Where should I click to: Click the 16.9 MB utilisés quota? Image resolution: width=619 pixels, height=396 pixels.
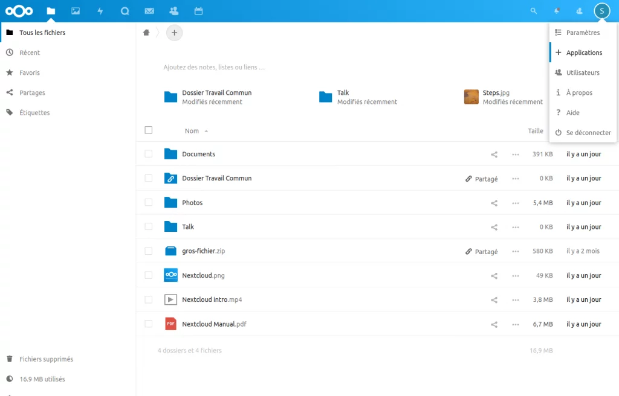68,379
